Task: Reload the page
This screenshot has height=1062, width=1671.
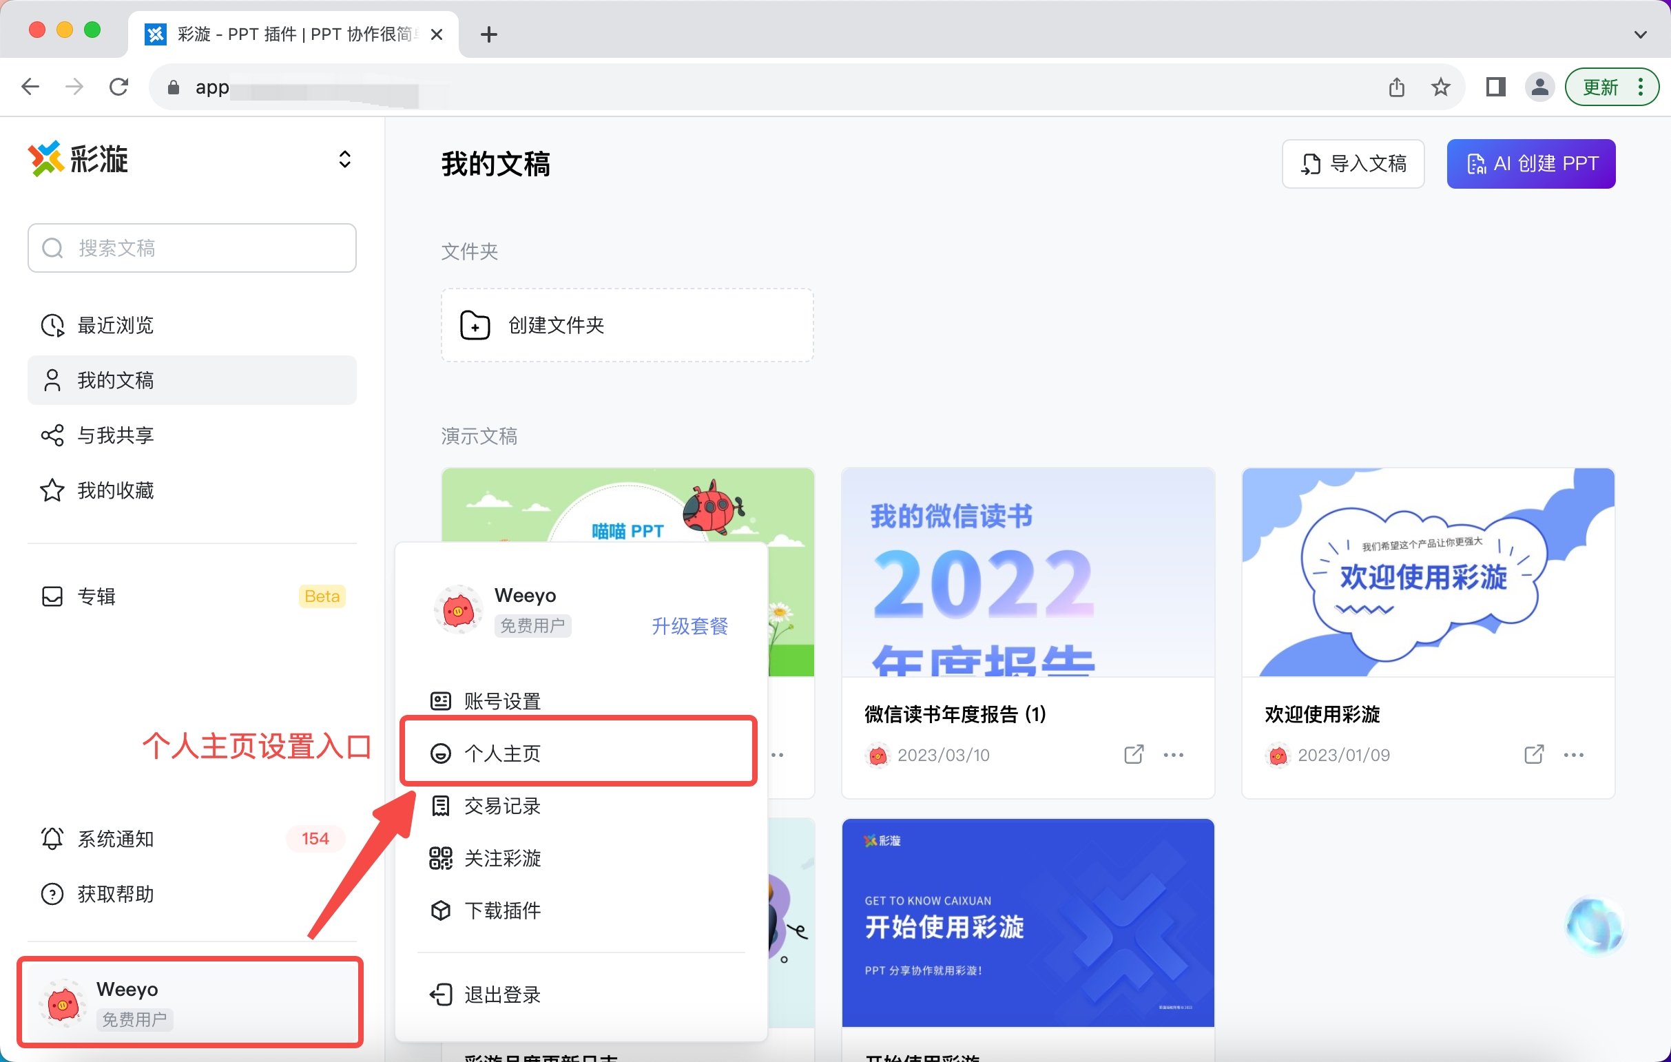Action: tap(118, 87)
